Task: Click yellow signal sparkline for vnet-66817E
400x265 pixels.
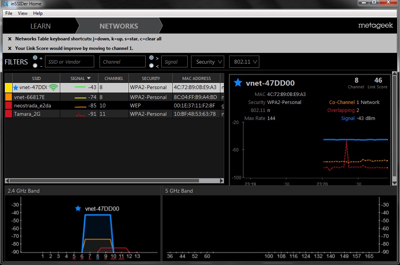Action: click(x=80, y=97)
